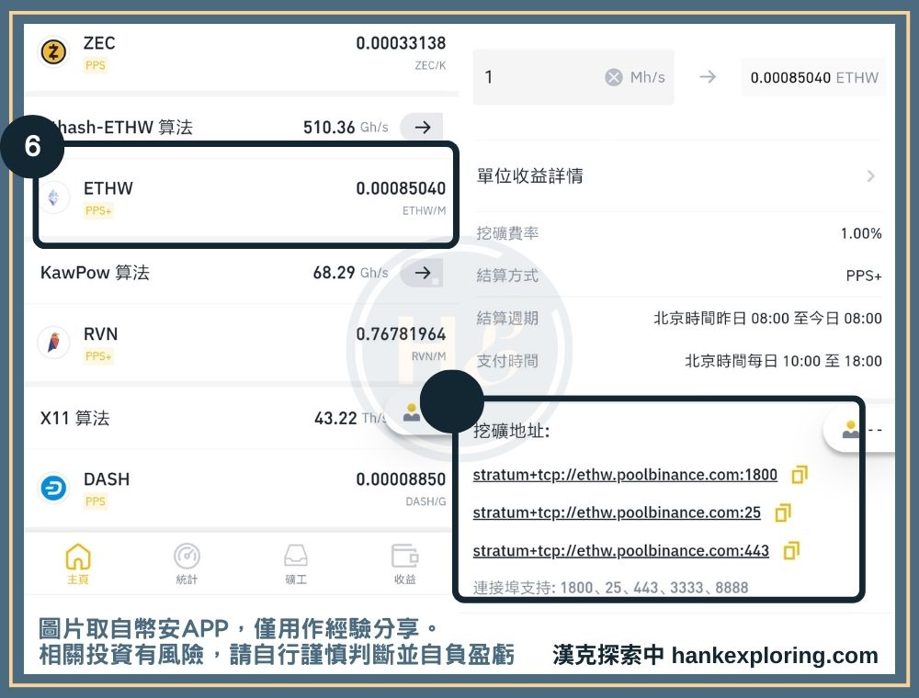919x698 pixels.
Task: Tap the 1.00% mining fee value
Action: pyautogui.click(x=861, y=233)
